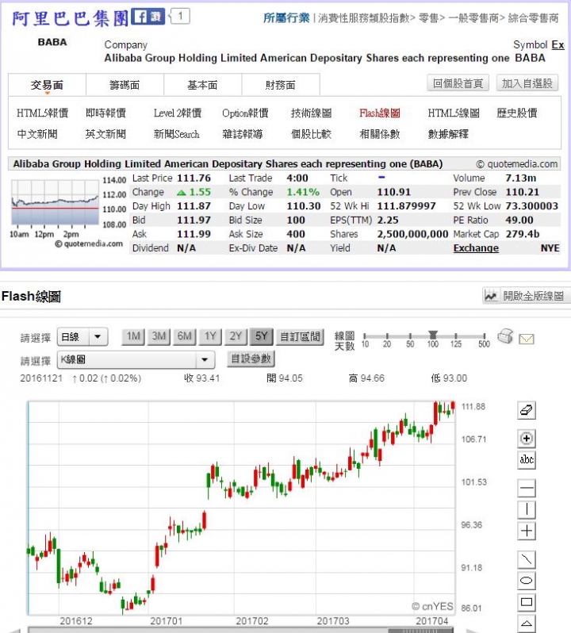Select the 6M range button
Screen dimensions: 571x633
[x=185, y=336]
